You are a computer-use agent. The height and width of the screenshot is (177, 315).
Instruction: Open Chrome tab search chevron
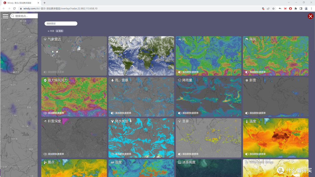(x=289, y=2)
